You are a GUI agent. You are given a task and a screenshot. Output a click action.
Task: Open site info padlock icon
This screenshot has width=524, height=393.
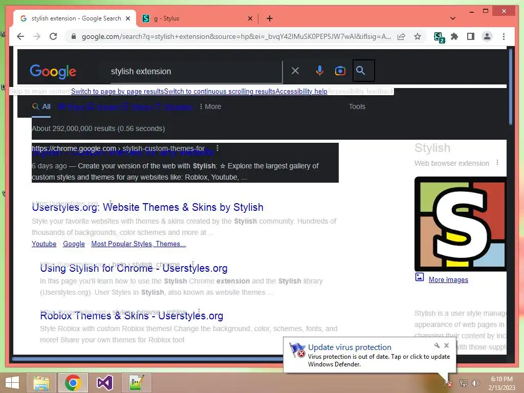coord(74,36)
